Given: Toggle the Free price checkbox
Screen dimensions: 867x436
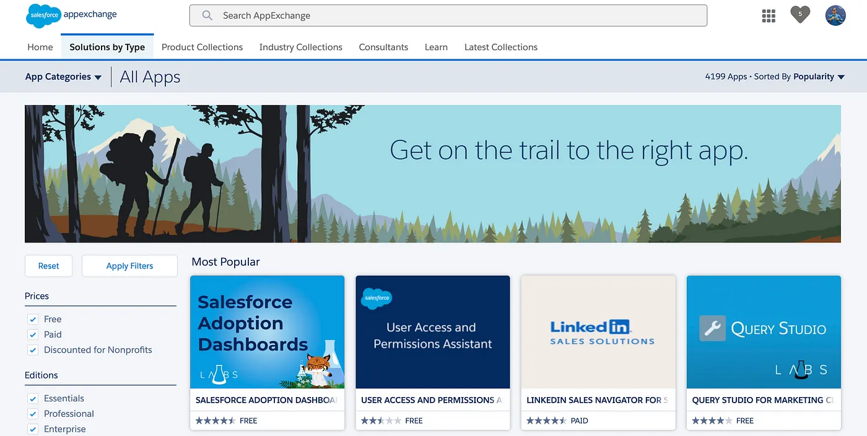Looking at the screenshot, I should coord(33,319).
